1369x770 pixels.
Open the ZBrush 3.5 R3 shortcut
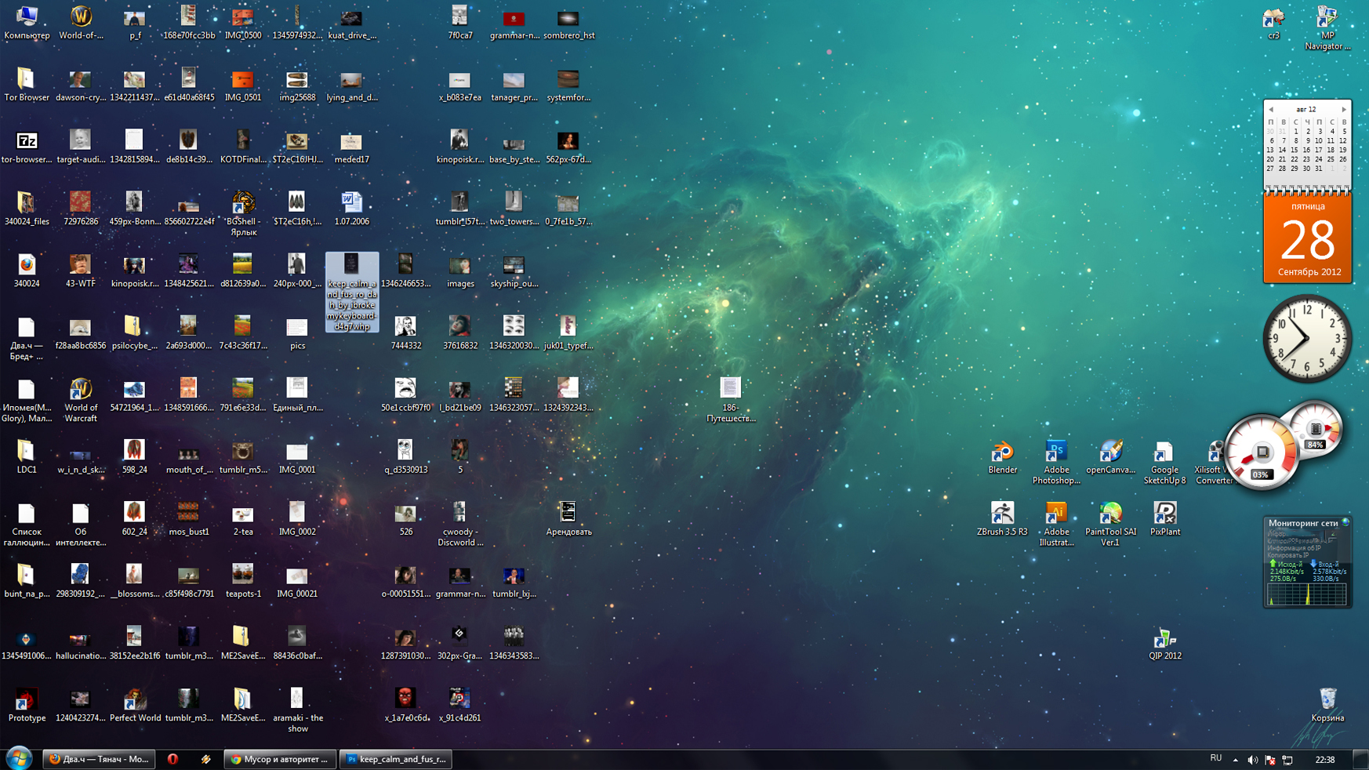point(1002,514)
